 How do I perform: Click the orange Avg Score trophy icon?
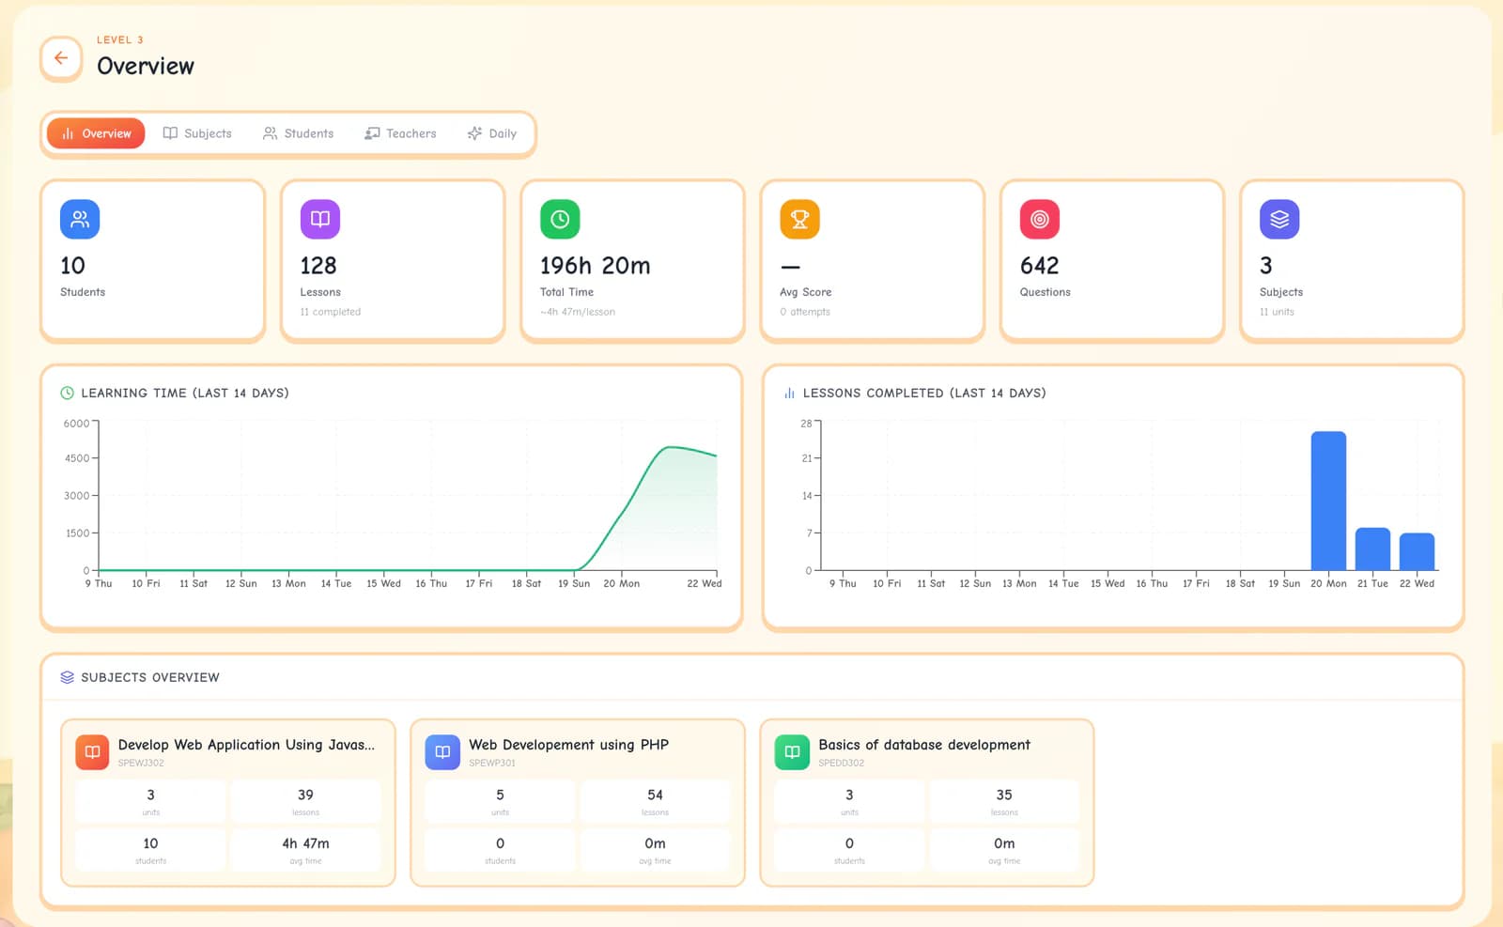coord(799,219)
